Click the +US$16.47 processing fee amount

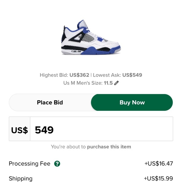coord(159,163)
